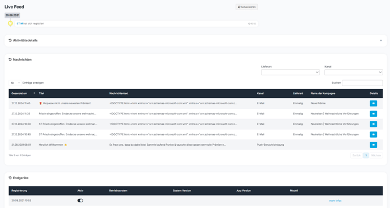Click the 'Push-Benachrichtigung' channel cell
The image size is (390, 208).
[x=270, y=145]
